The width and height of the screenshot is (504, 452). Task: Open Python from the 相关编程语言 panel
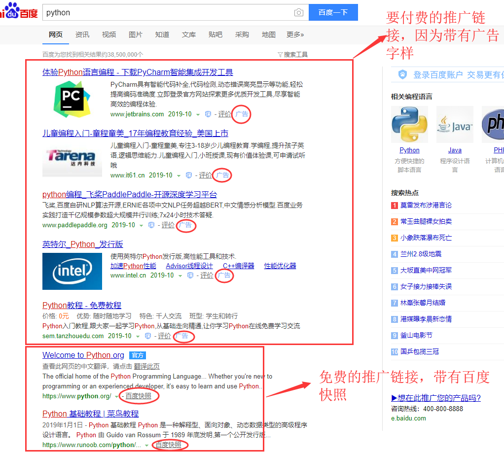coord(409,150)
